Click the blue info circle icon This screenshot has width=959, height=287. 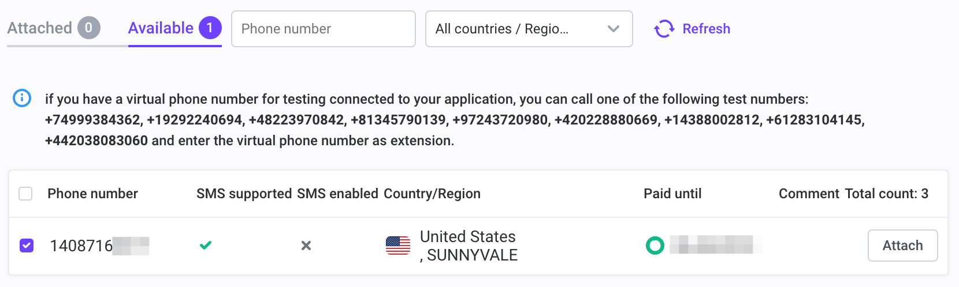22,99
